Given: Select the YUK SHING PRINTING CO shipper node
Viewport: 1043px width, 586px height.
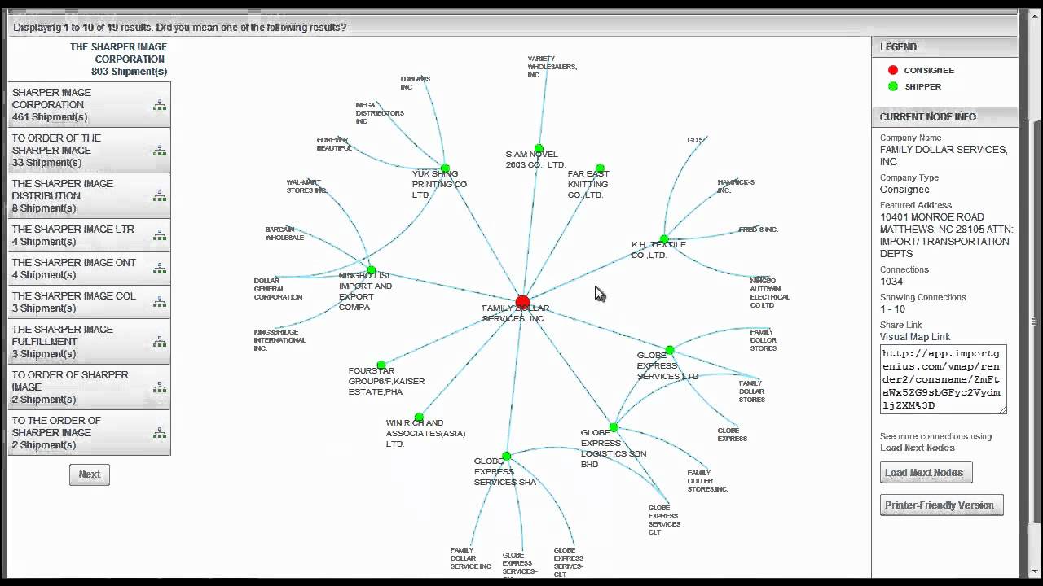Looking at the screenshot, I should 445,168.
